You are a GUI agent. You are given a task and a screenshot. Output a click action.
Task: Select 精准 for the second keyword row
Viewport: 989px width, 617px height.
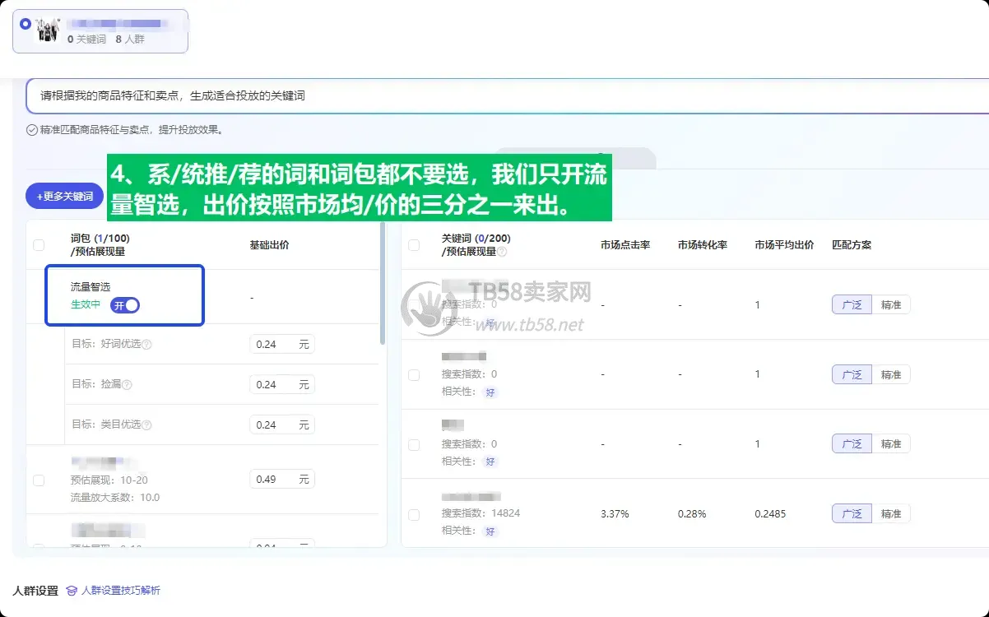click(891, 374)
